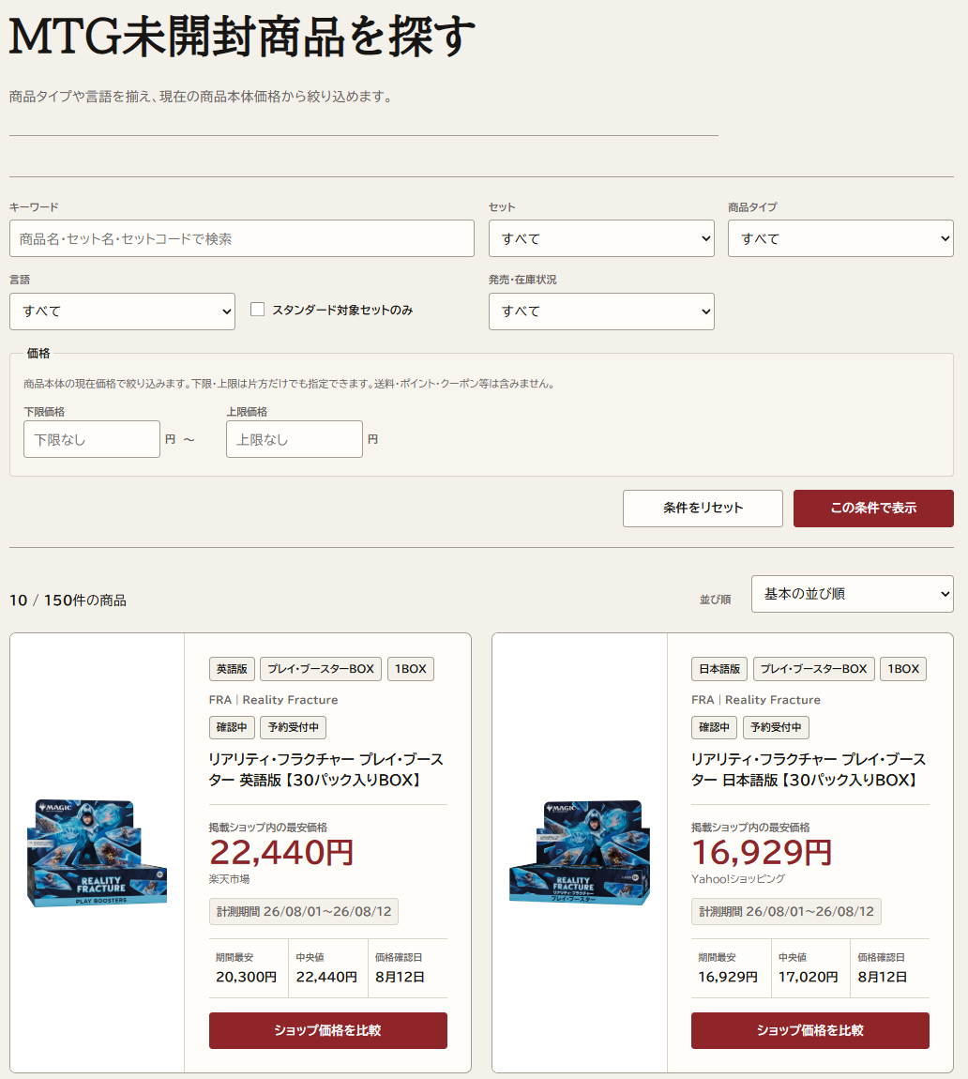Open the English Reality Fracture box image
Viewport: 968px width, 1079px height.
click(97, 853)
